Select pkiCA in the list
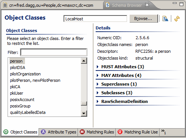Viewport: 186px width, 138px height. [x=15, y=87]
